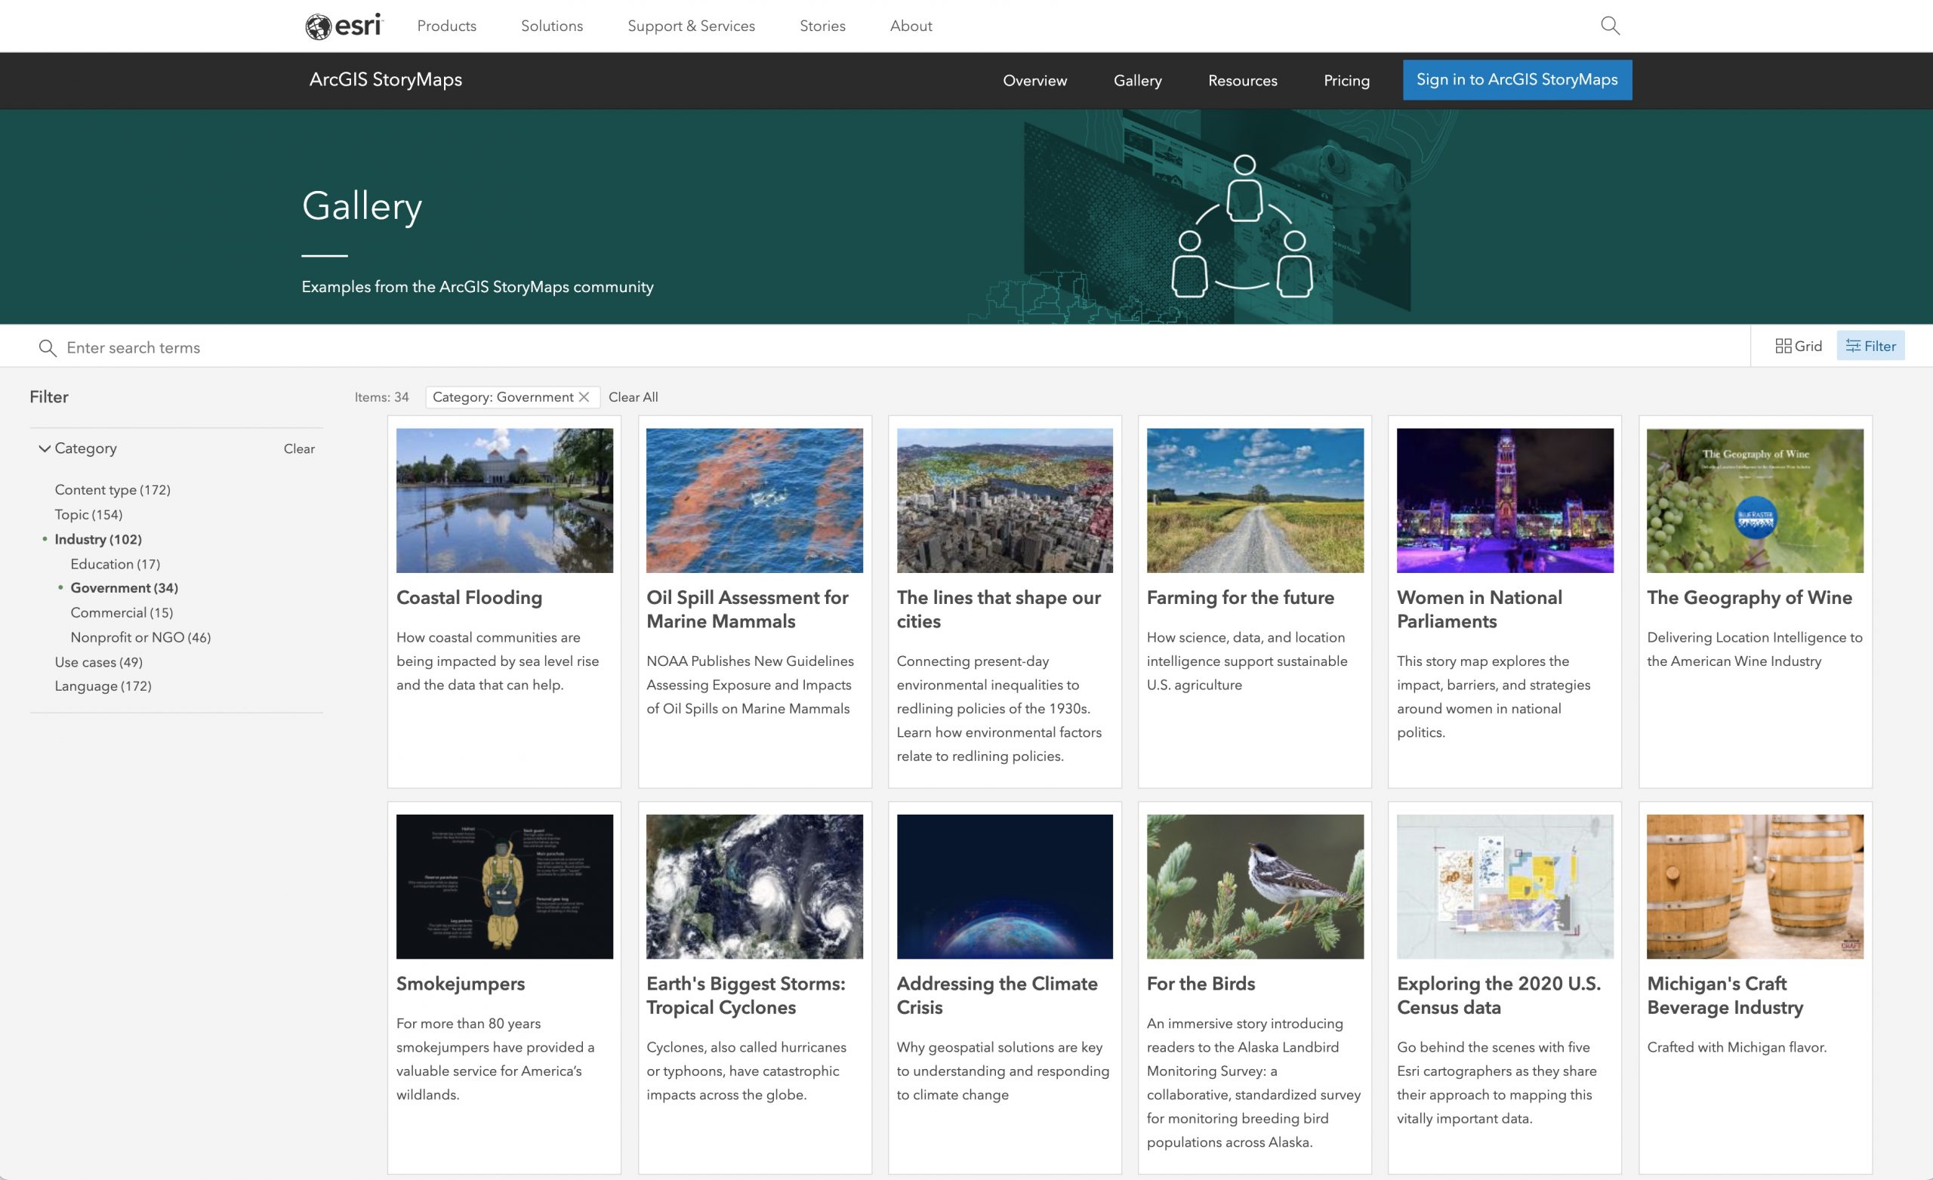1933x1180 pixels.
Task: Click Exploring the 2020 U.S. Census data title
Action: (1499, 996)
